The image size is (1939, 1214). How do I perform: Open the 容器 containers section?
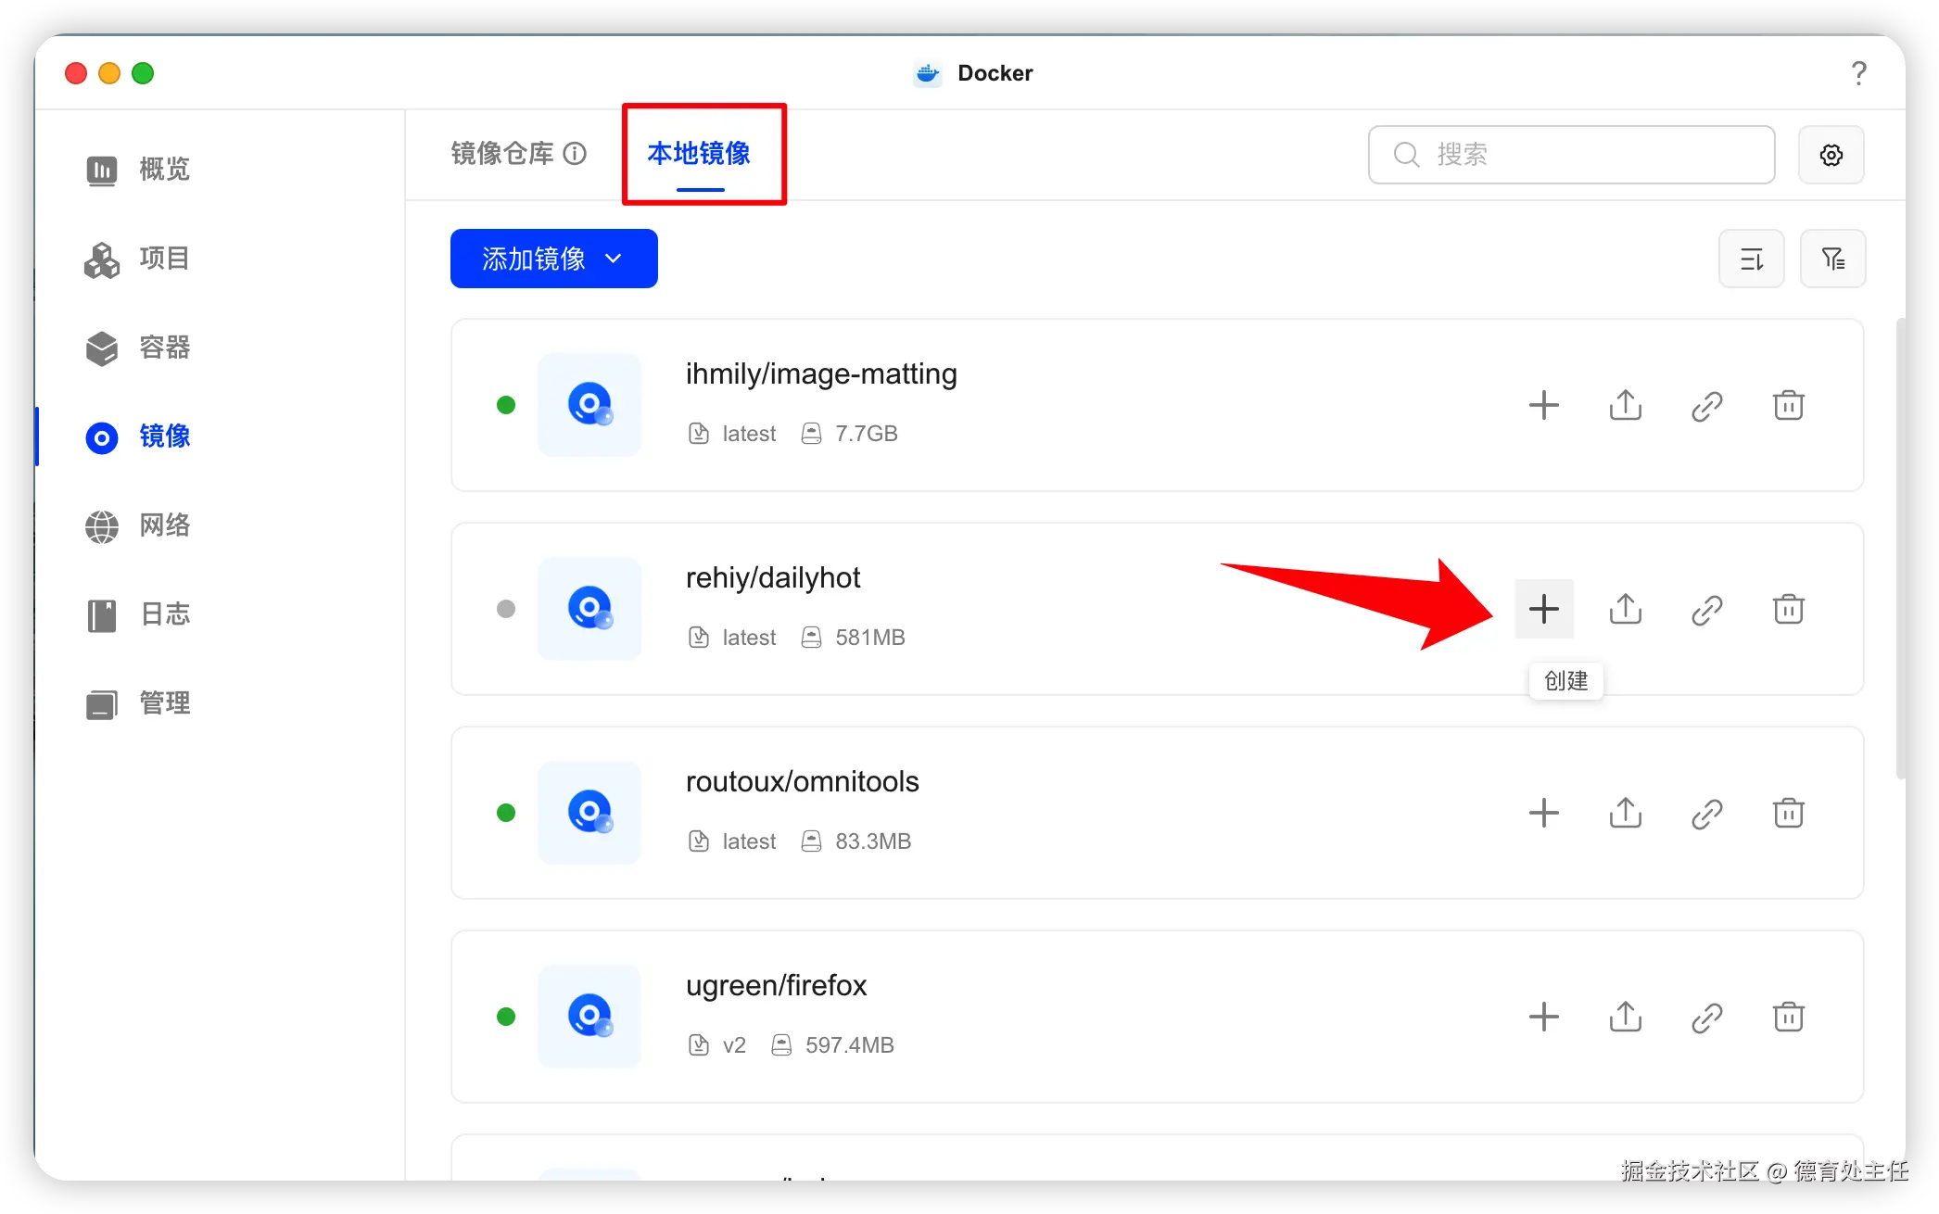coord(137,348)
